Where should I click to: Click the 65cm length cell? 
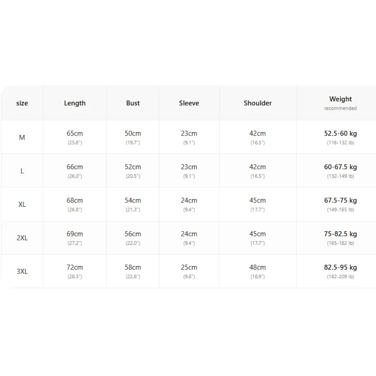(x=75, y=137)
